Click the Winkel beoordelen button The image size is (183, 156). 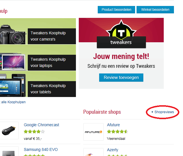(x=155, y=10)
